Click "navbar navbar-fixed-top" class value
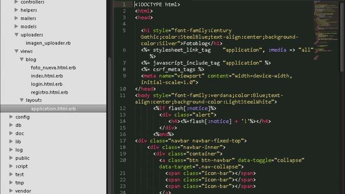 click(x=207, y=141)
